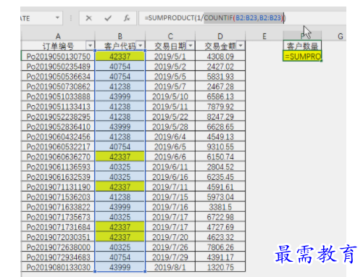The height and width of the screenshot is (277, 363).
Task: Select cell Po2019071633822
Action: click(x=58, y=207)
